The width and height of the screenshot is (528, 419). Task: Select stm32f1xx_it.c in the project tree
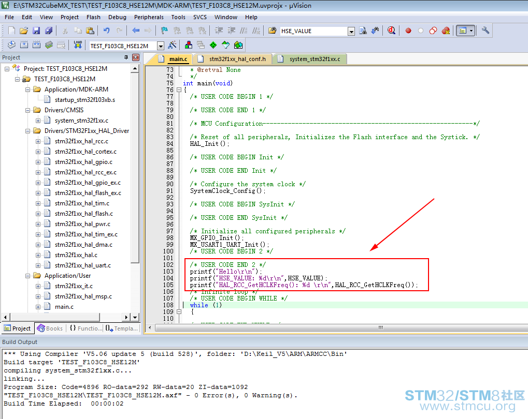tap(74, 286)
